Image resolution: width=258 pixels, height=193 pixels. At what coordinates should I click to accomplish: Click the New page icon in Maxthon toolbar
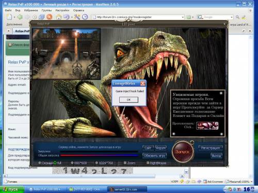(x=9, y=17)
